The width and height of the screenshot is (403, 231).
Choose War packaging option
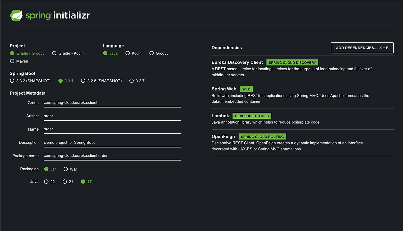[x=70, y=169]
